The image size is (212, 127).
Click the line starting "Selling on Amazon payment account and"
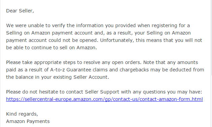98,33
